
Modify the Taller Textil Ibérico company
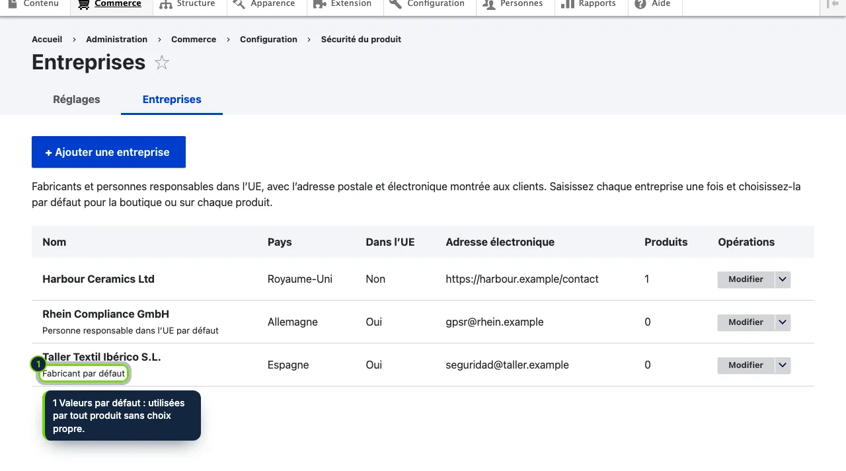point(746,365)
